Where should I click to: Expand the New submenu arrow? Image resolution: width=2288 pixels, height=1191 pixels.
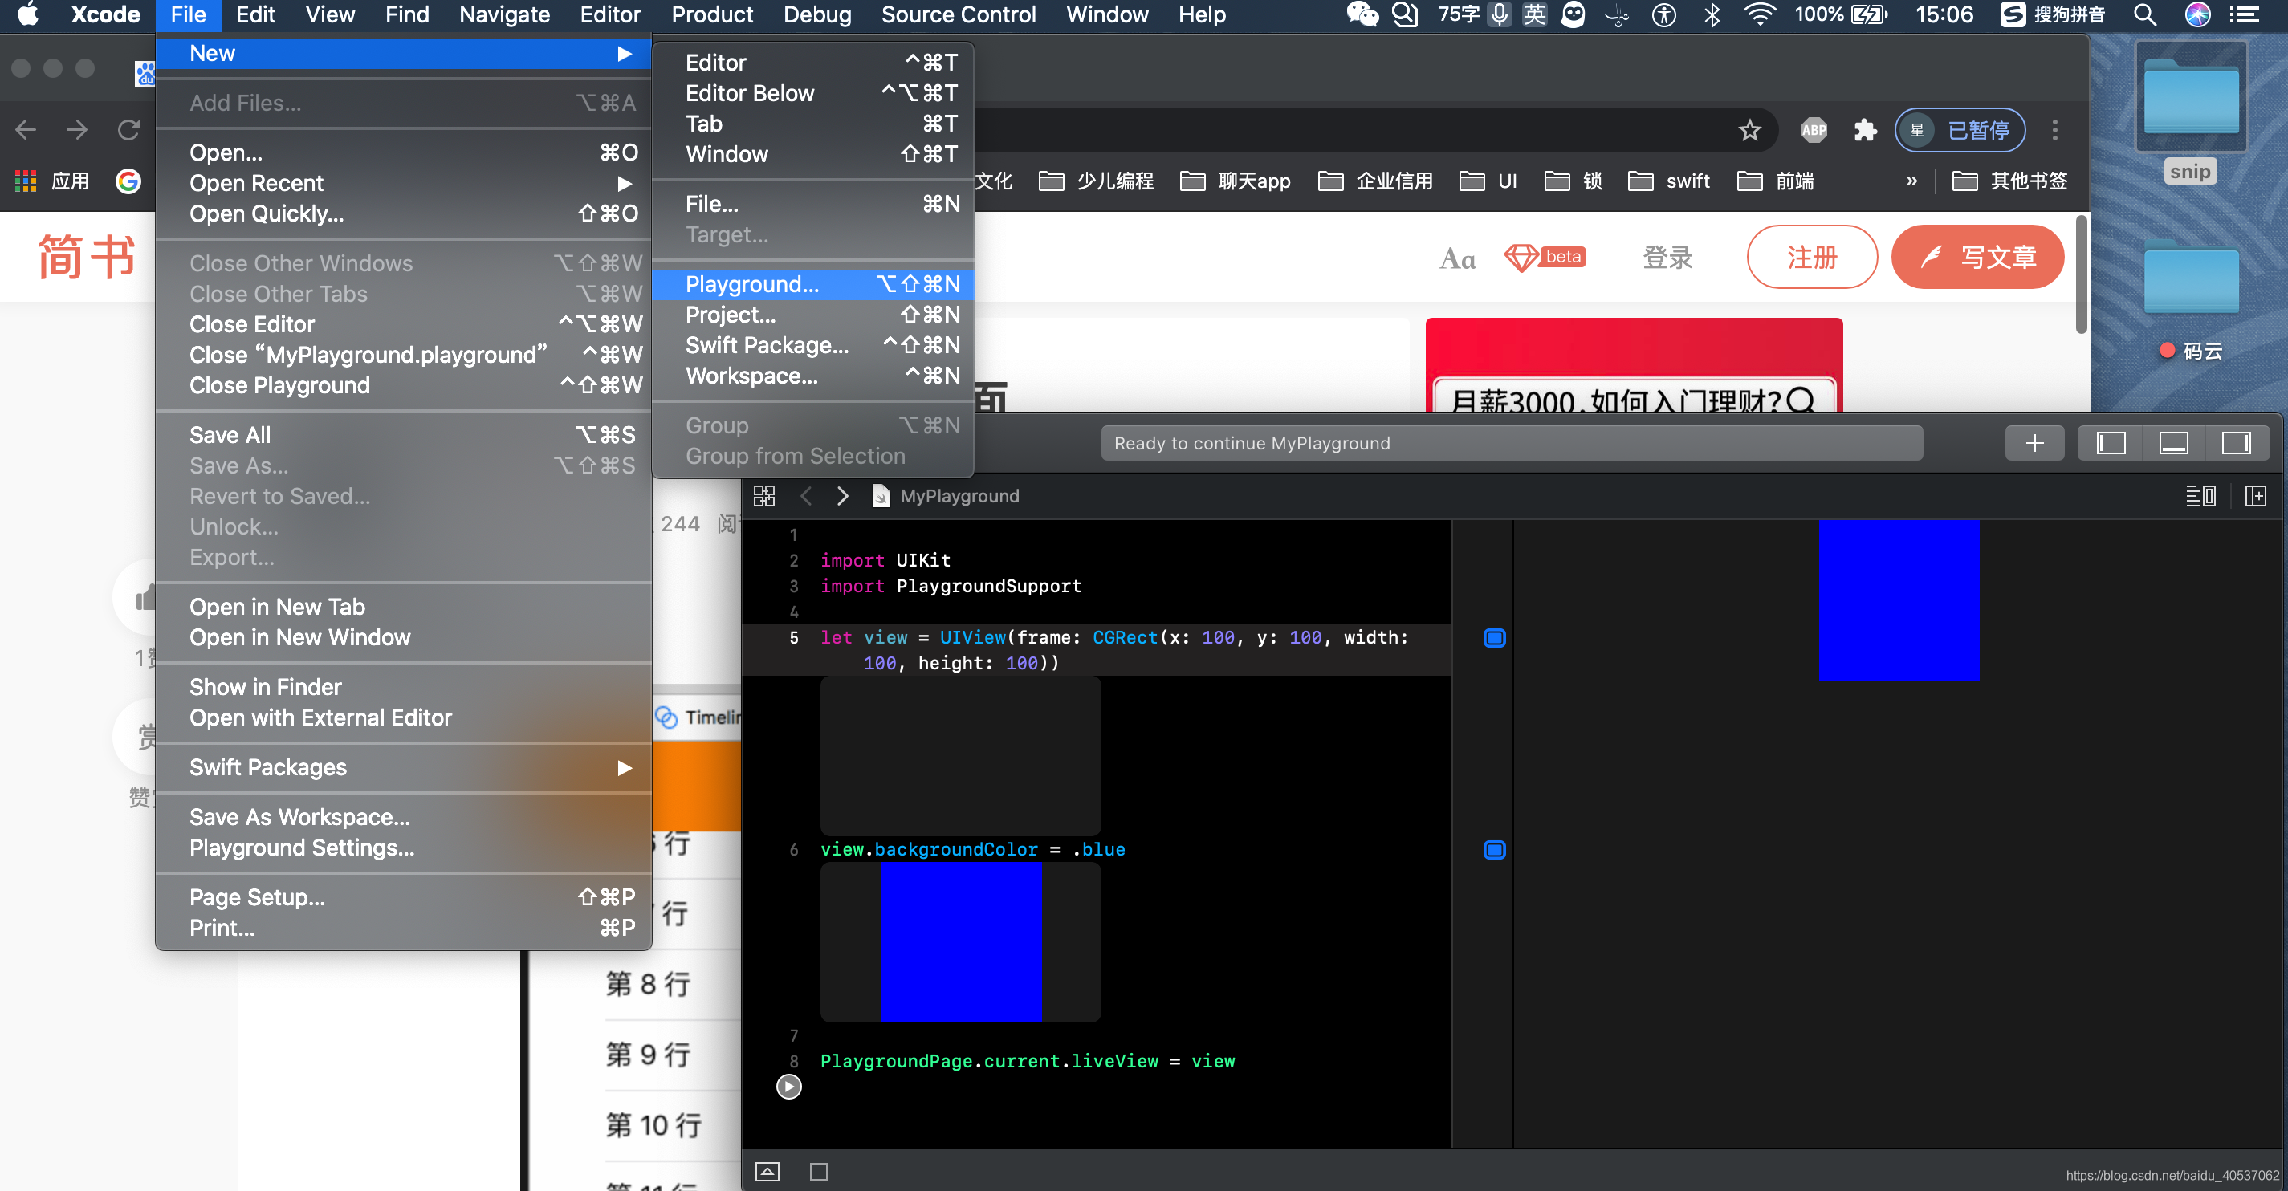[625, 53]
